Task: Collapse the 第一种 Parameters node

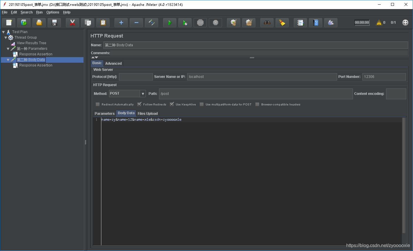Action: [x=8, y=49]
